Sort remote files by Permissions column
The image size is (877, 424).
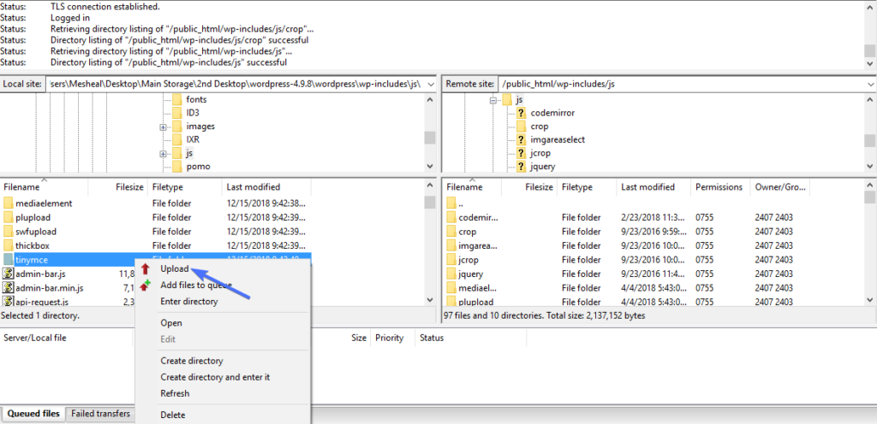click(x=719, y=187)
